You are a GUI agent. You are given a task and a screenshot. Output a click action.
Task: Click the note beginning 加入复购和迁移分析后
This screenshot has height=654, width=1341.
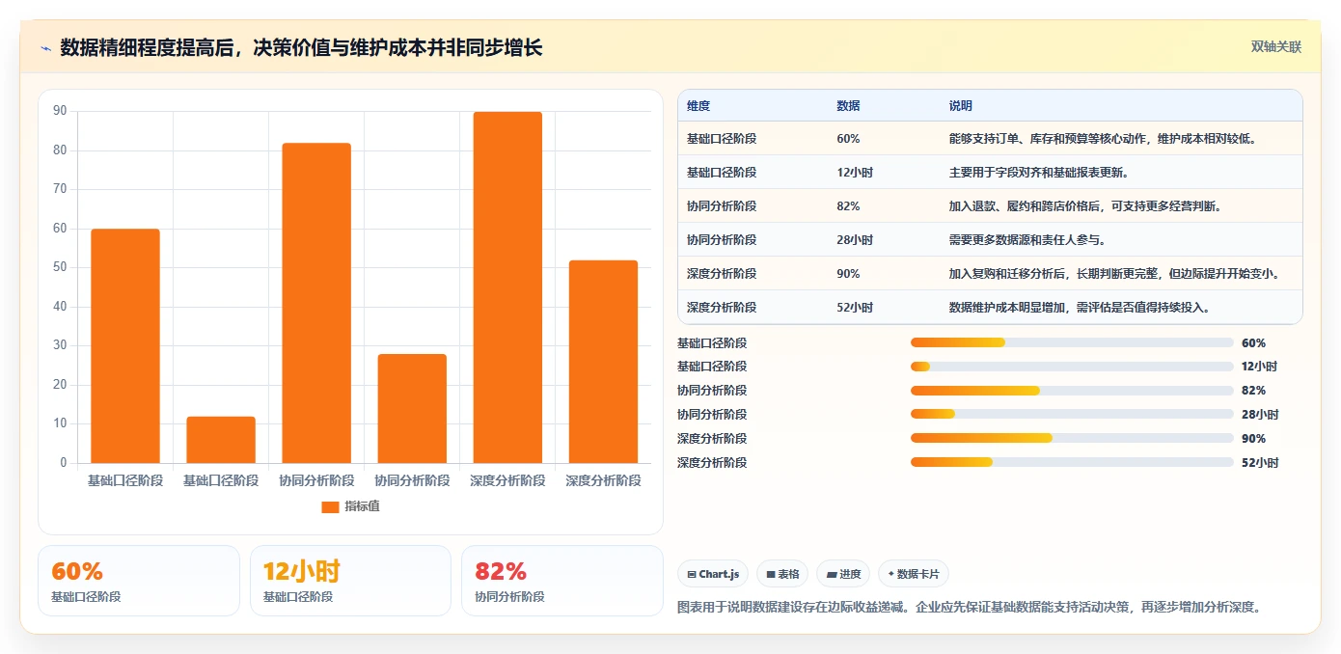1115,274
